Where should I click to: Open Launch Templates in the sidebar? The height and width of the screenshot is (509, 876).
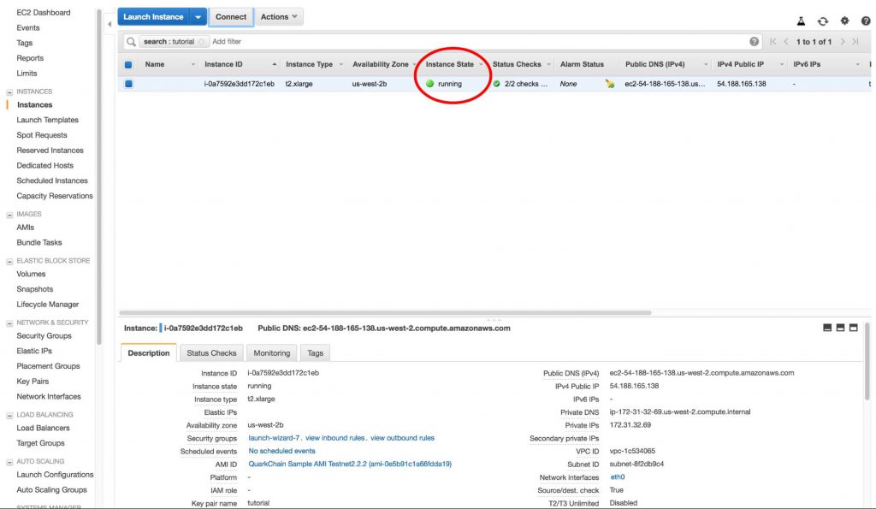pyautogui.click(x=48, y=120)
